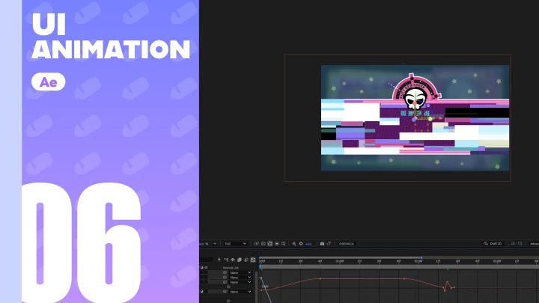Select the blue curve's top keyframe
The height and width of the screenshot is (303, 539).
coord(261,278)
